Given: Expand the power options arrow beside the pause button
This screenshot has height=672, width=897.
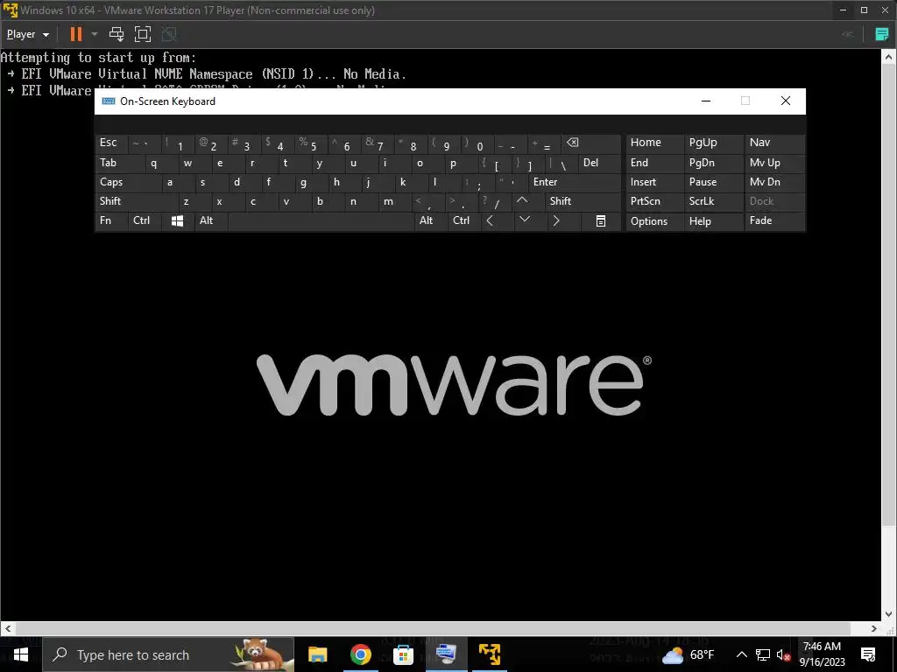Looking at the screenshot, I should tap(95, 34).
